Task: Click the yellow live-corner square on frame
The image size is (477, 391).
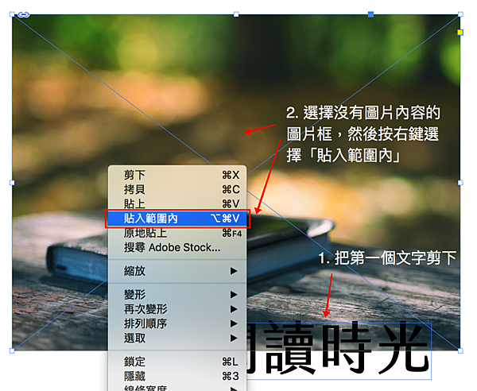Action: coord(460,33)
